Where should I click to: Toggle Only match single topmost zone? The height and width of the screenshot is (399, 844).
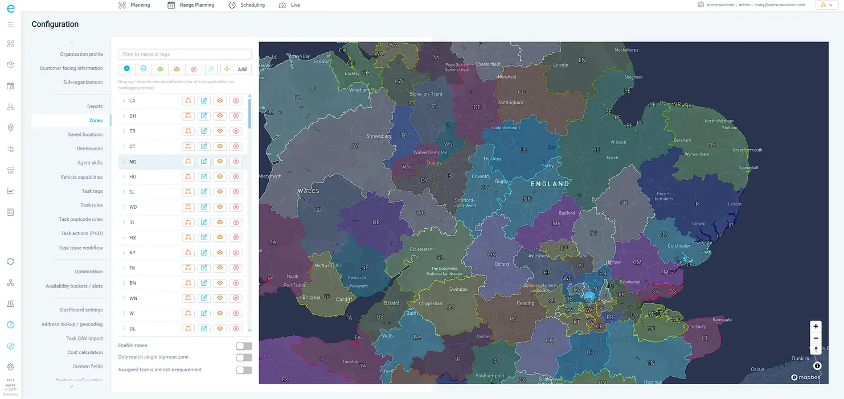244,357
